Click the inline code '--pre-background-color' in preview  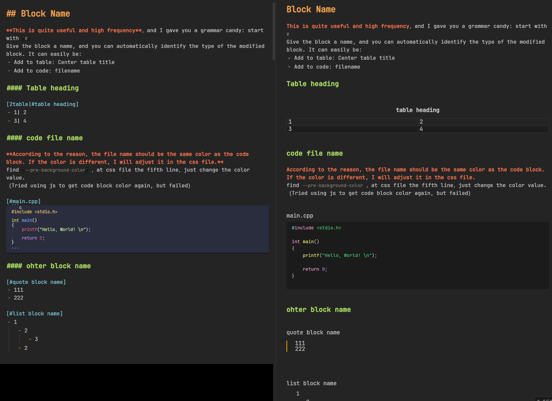(332, 185)
